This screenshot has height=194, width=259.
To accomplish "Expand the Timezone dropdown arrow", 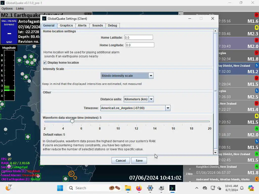I will point(168,108).
